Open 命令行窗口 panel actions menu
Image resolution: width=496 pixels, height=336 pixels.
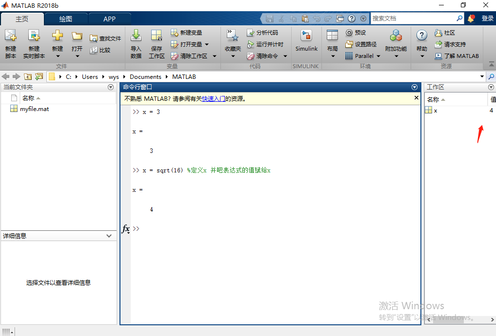(x=415, y=87)
